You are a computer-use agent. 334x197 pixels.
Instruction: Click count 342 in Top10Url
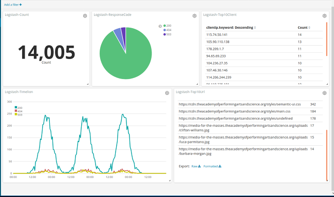point(313,104)
